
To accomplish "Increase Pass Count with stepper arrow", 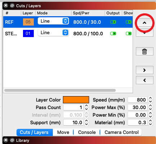I will 86,106.
